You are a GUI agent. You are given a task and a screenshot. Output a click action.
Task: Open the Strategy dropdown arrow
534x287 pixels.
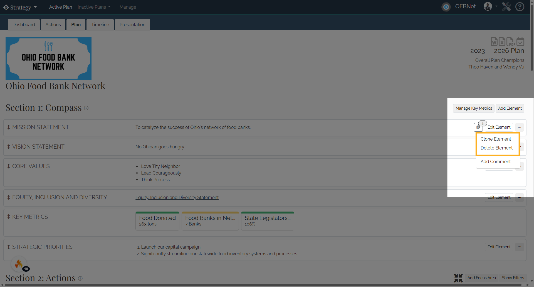tap(35, 7)
